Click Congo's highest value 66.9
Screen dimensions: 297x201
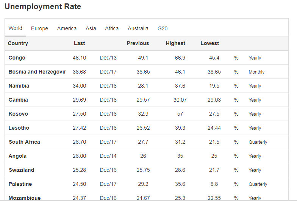180,58
